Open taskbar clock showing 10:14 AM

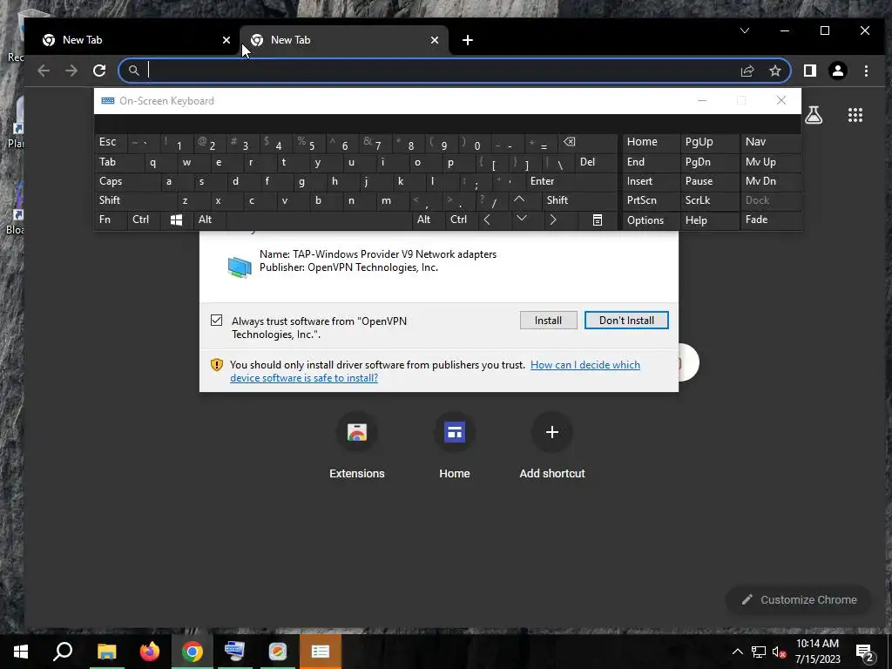pos(817,652)
